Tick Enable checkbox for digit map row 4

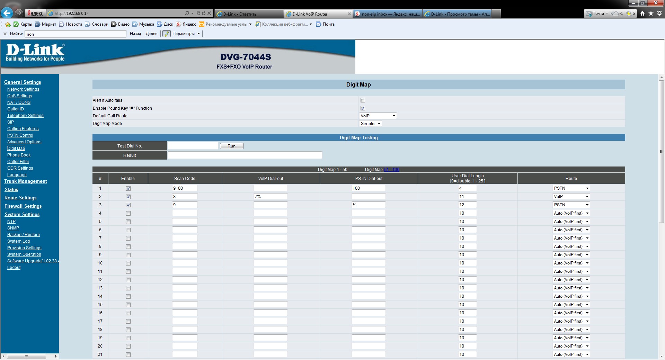[x=128, y=214]
